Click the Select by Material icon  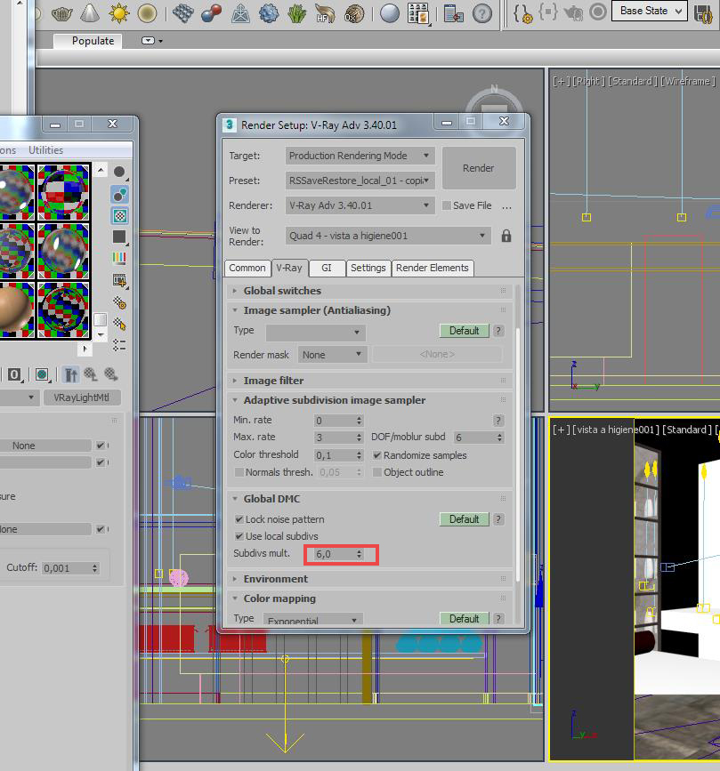click(119, 324)
